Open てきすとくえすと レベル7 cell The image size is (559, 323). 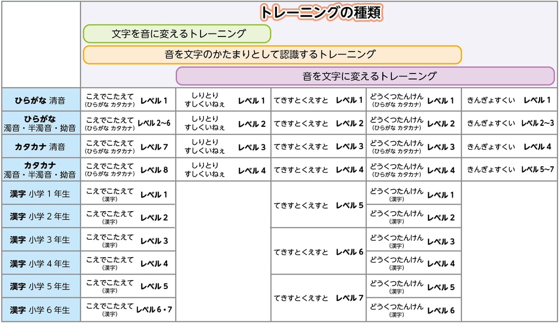coord(318,298)
